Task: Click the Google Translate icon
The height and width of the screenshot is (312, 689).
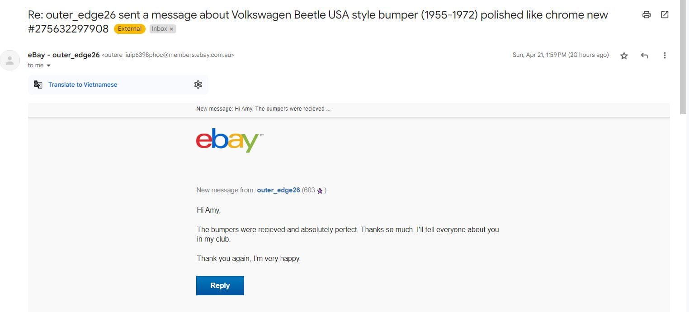Action: click(x=38, y=84)
